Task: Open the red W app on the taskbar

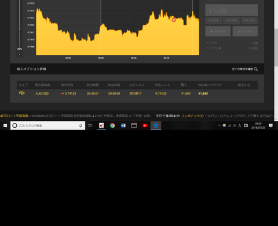Action: tap(101, 125)
